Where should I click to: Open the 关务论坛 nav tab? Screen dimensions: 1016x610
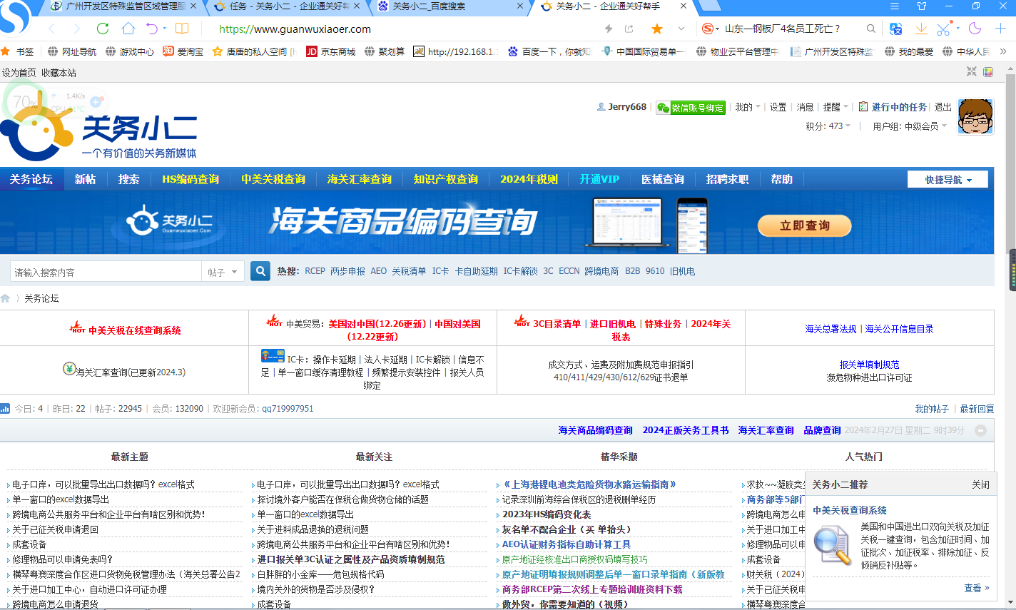point(31,179)
